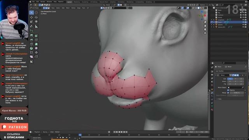Image resolution: width=249 pixels, height=140 pixels.
Task: Switch perspective/orthographic gizmo button
Action: [205, 33]
